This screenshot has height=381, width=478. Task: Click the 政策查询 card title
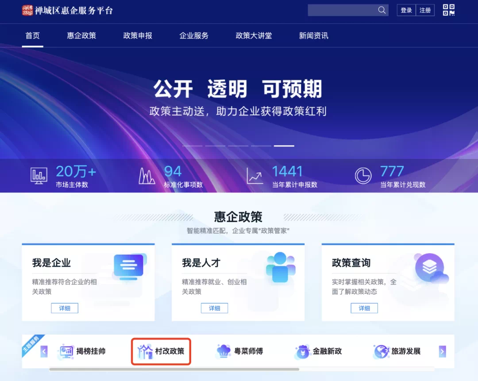tap(351, 263)
